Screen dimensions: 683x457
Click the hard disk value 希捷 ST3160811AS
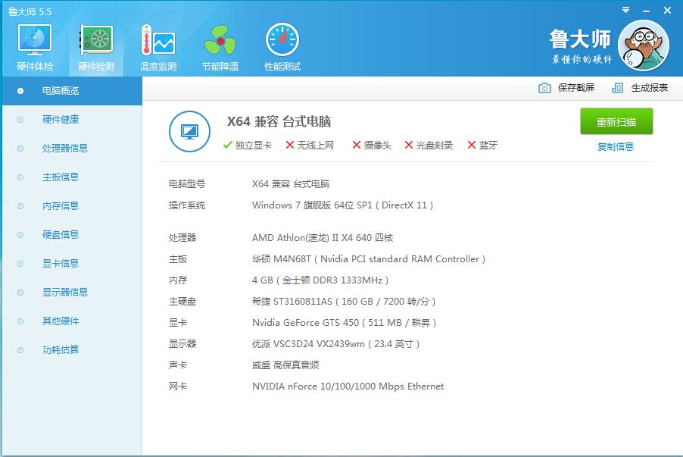[344, 302]
